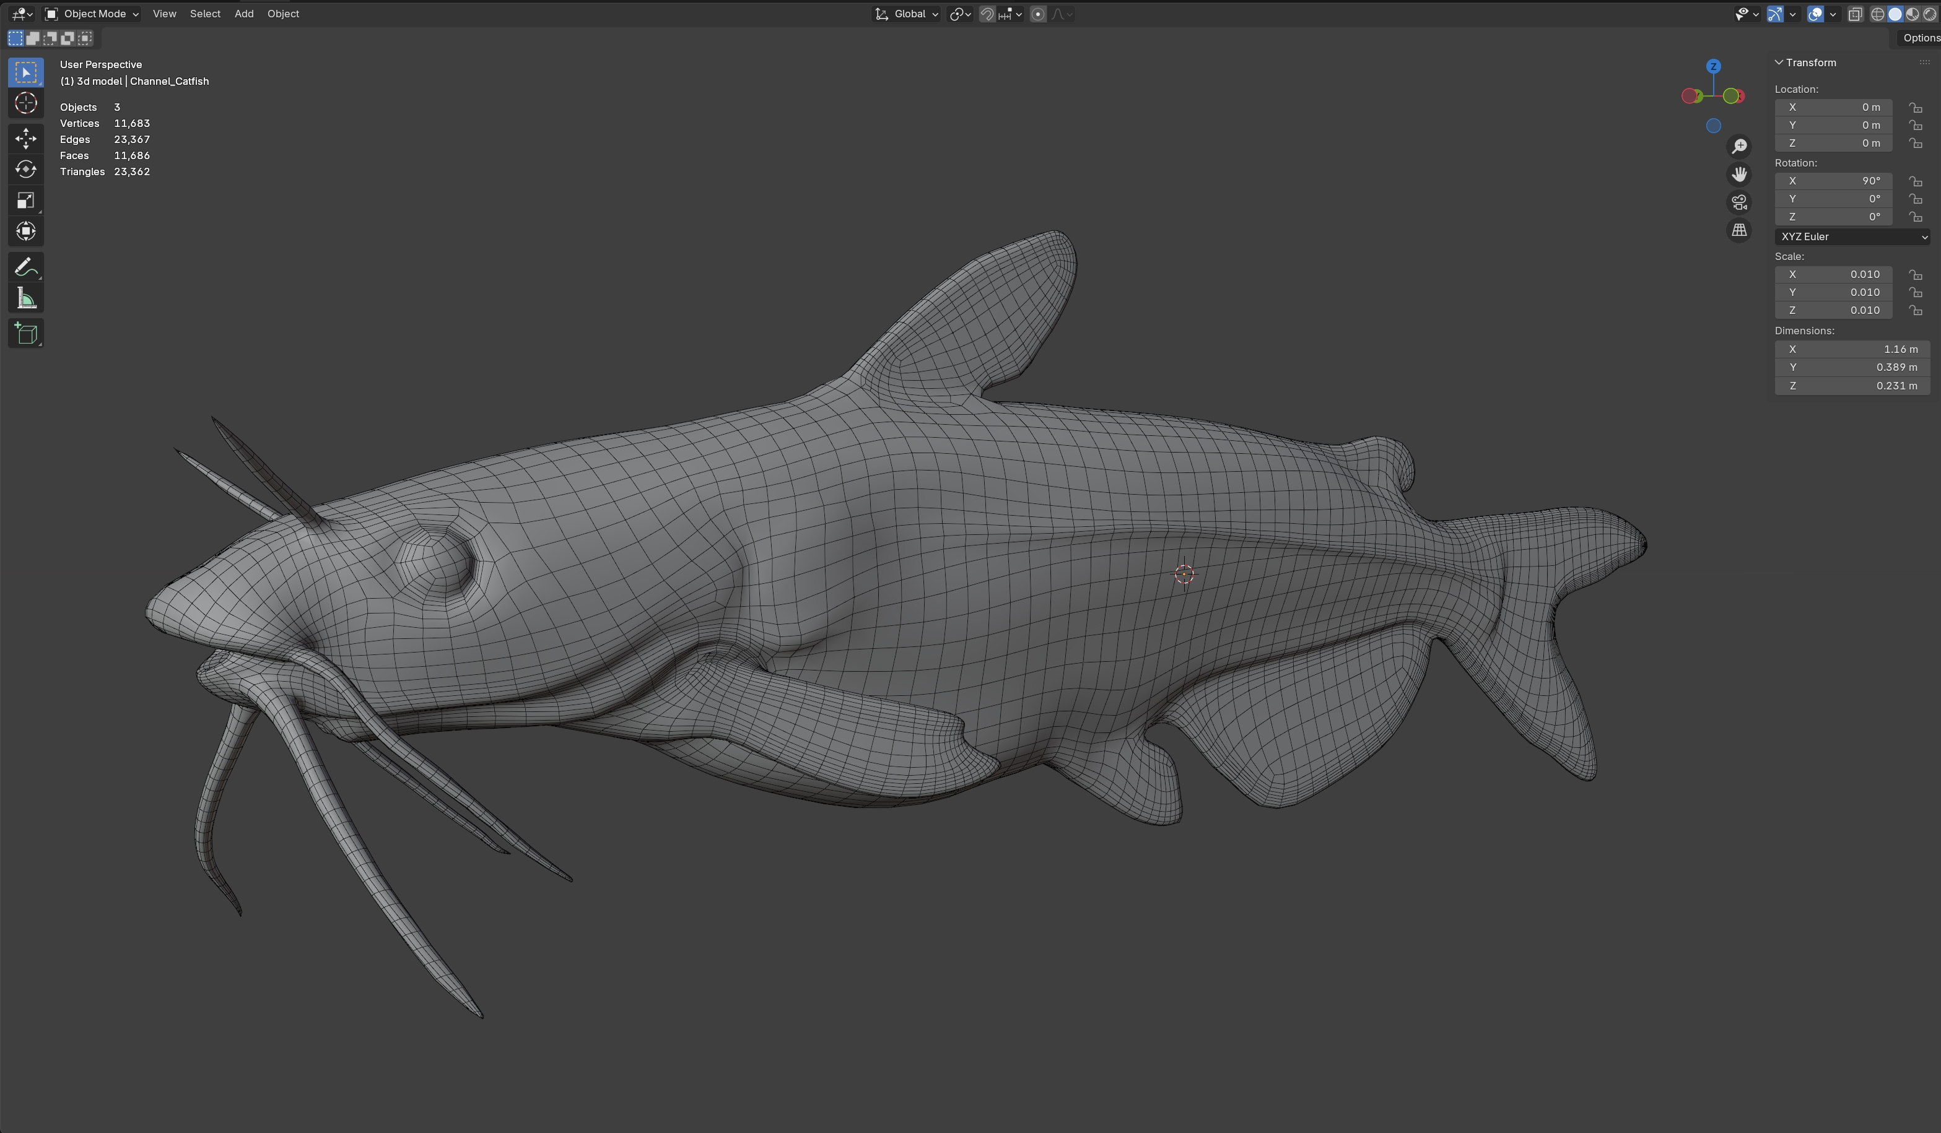Expand XYZ Euler rotation mode dropdown

click(1852, 237)
